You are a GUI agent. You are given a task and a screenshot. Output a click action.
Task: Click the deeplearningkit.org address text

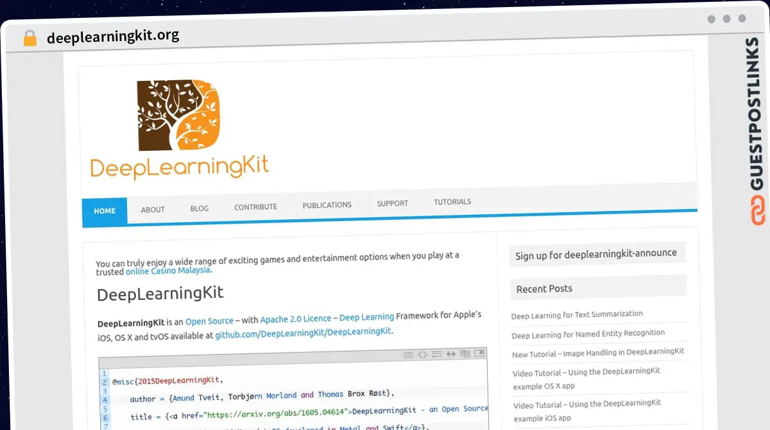pos(113,37)
